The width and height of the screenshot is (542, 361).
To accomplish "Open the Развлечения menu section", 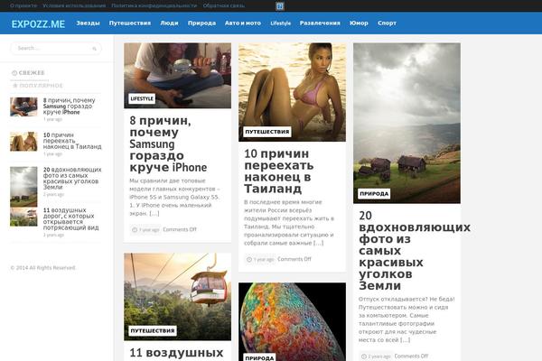I will pyautogui.click(x=320, y=23).
